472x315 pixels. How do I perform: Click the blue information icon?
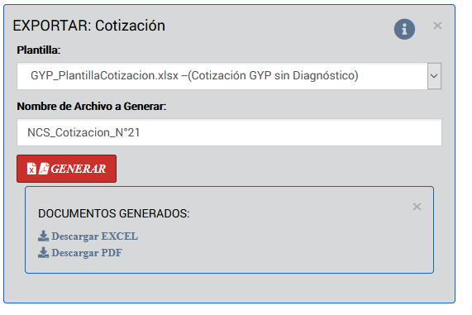(x=404, y=29)
